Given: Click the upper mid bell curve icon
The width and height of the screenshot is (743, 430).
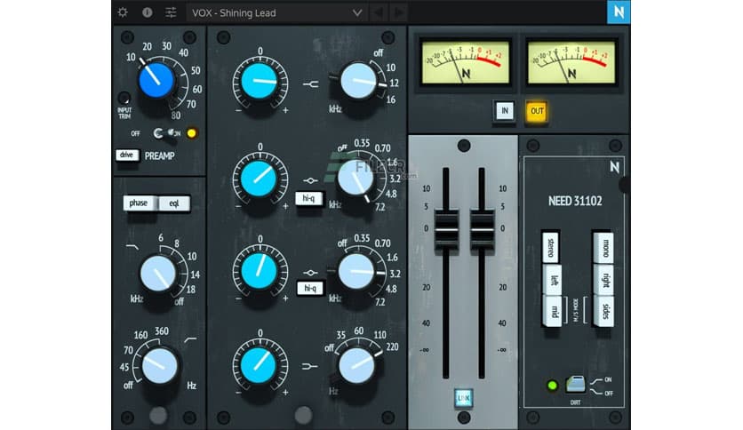Looking at the screenshot, I should [x=310, y=180].
